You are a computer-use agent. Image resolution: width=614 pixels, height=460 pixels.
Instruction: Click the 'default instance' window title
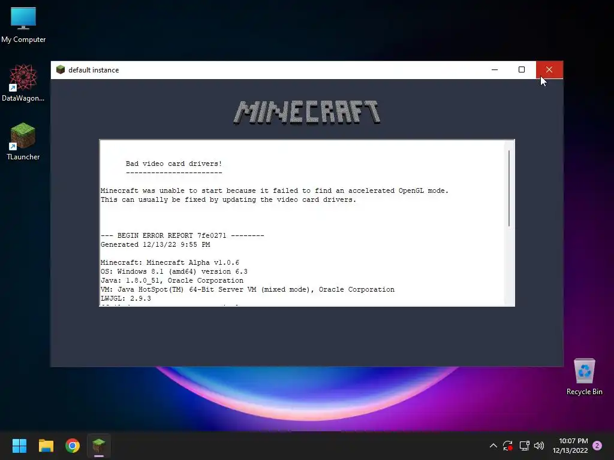tap(94, 70)
